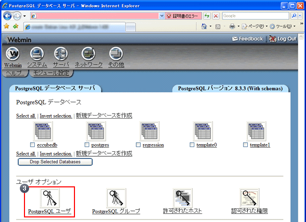Click the upper Invert selection link
The image size is (306, 222).
point(56,116)
